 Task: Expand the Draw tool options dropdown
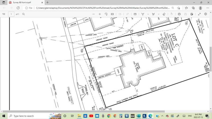(x=147, y=14)
